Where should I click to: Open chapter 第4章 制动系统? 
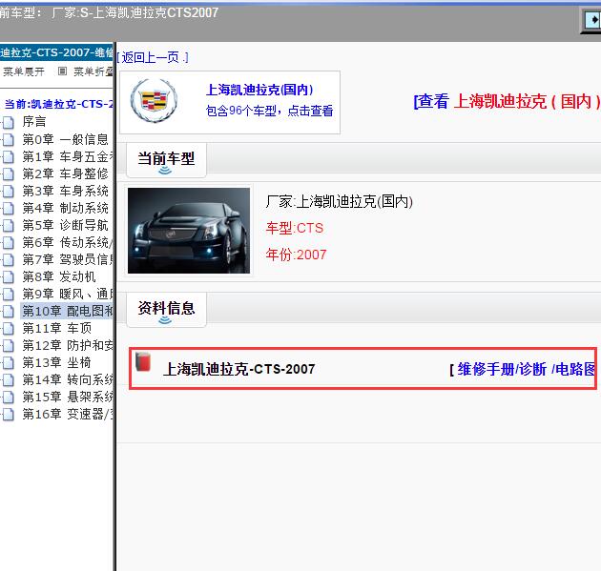[65, 208]
